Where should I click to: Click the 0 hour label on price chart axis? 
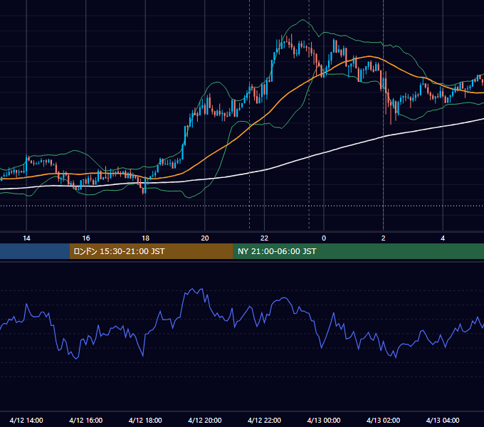click(324, 238)
